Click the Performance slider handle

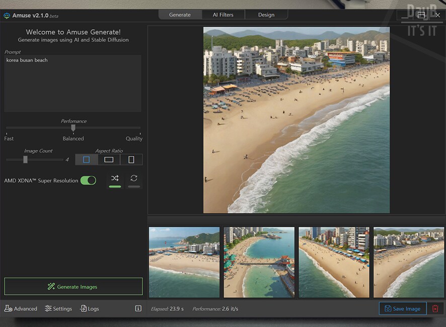pyautogui.click(x=73, y=128)
